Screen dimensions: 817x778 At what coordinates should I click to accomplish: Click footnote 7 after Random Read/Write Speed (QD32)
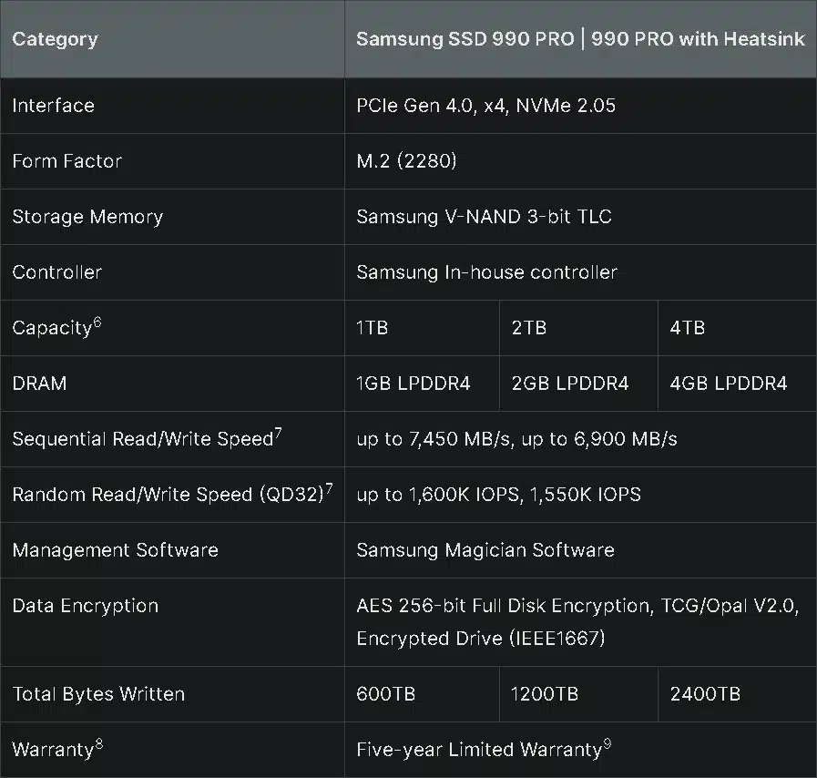(x=329, y=489)
